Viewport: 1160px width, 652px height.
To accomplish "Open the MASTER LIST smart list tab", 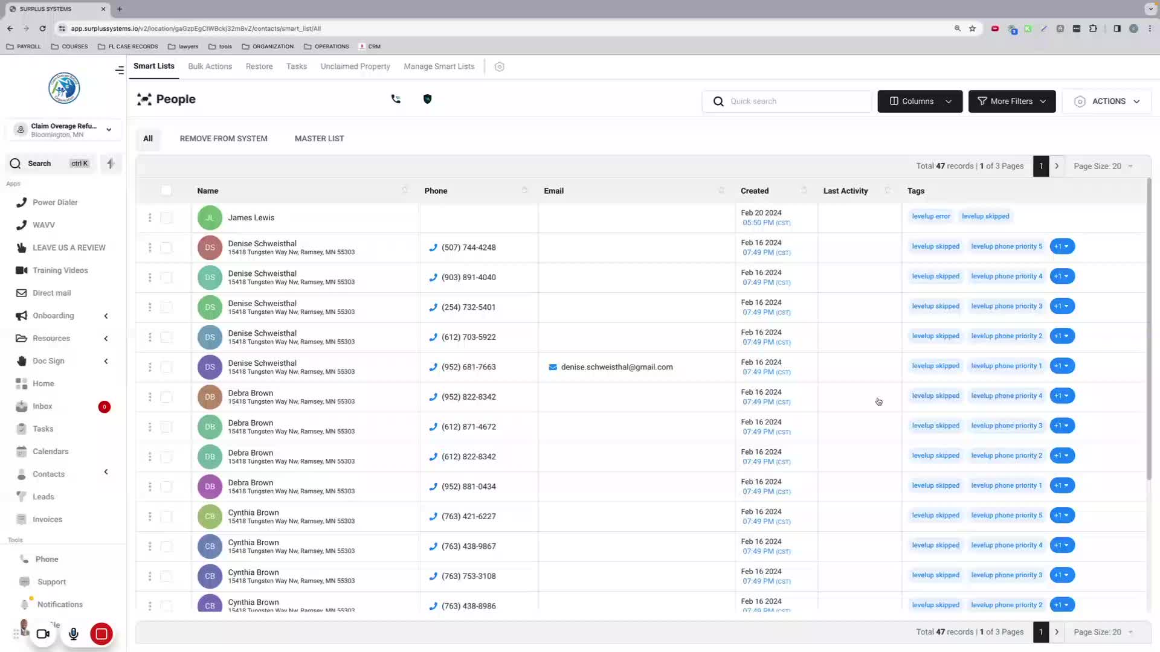I will tap(319, 138).
